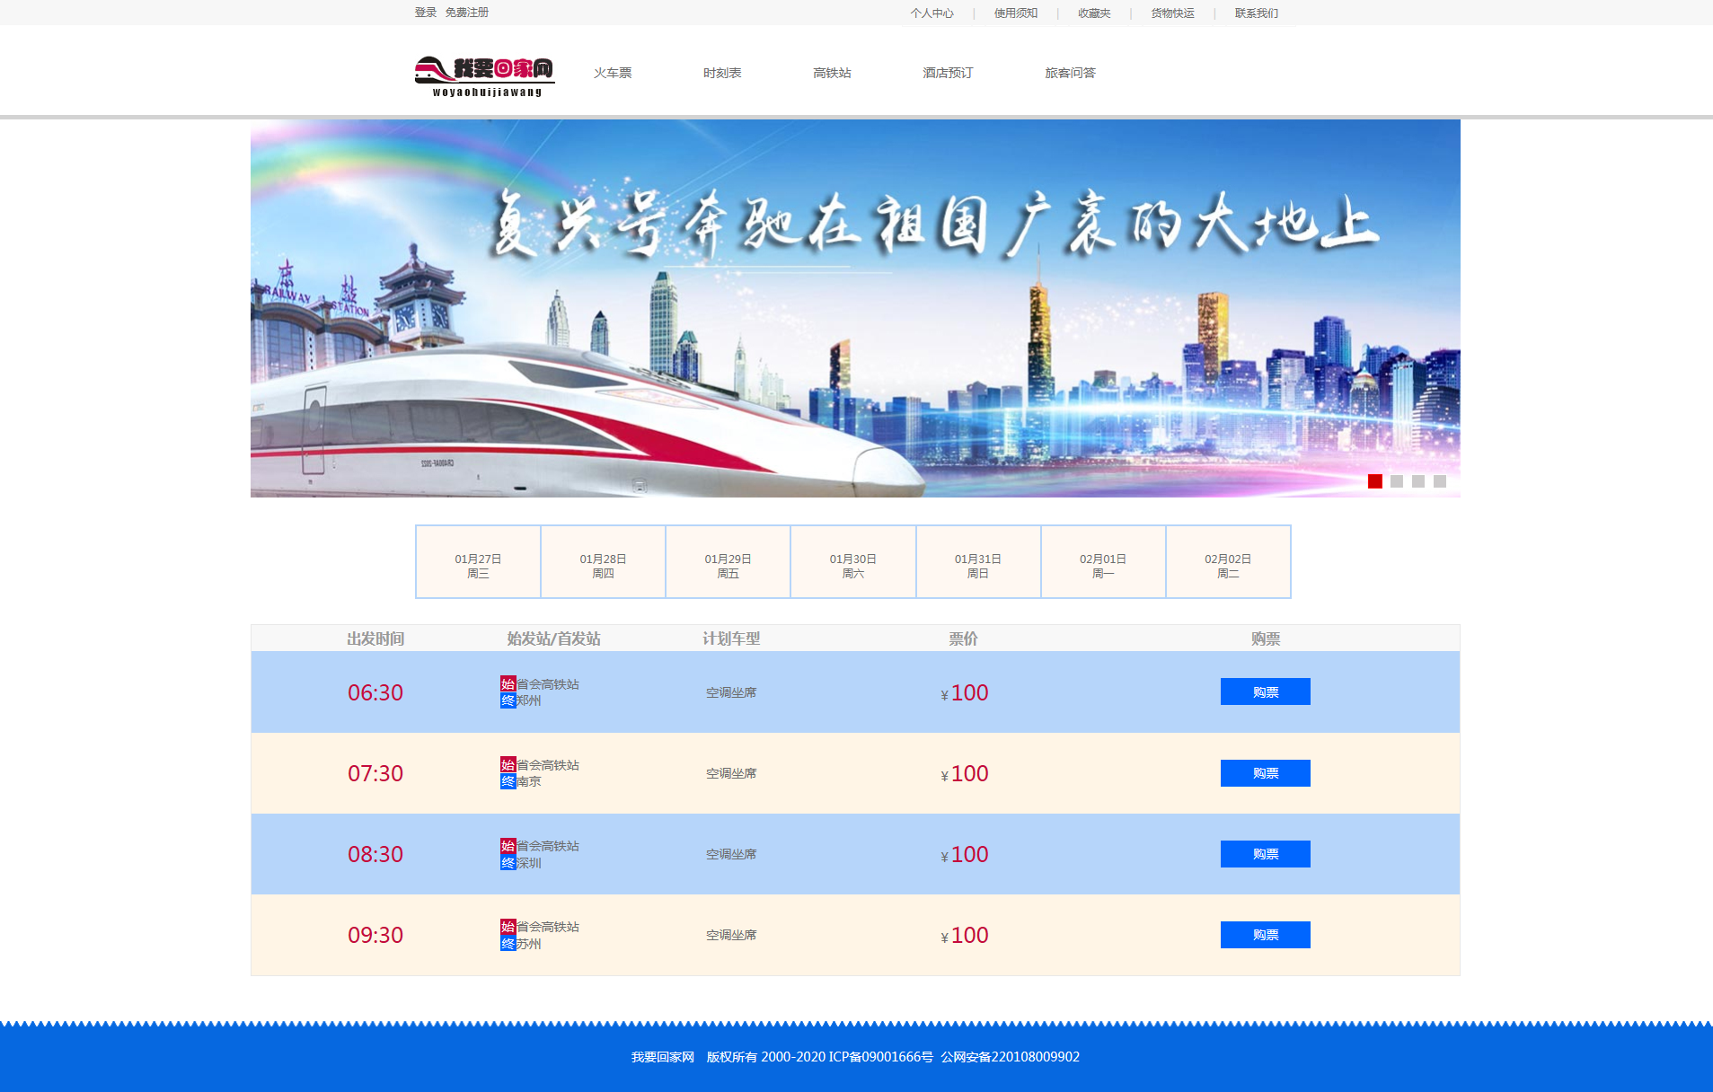Click the blue 终 badge beside 南京
1713x1092 pixels.
pos(508,781)
